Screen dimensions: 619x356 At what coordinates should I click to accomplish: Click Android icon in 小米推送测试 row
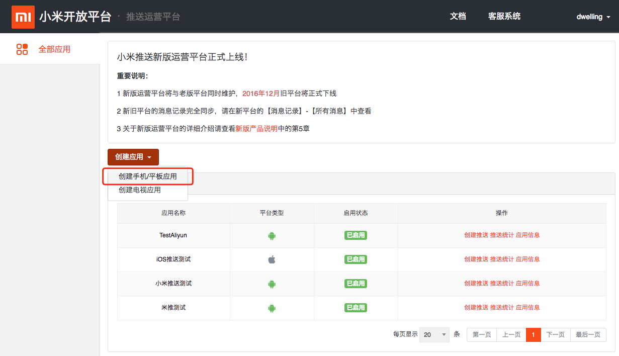tap(272, 284)
